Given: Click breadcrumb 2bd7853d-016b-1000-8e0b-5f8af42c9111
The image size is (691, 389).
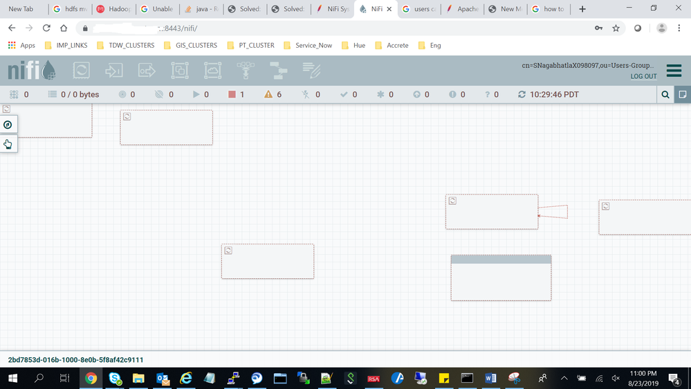Looking at the screenshot, I should [x=75, y=360].
